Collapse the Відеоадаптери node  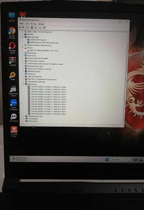click(22, 37)
